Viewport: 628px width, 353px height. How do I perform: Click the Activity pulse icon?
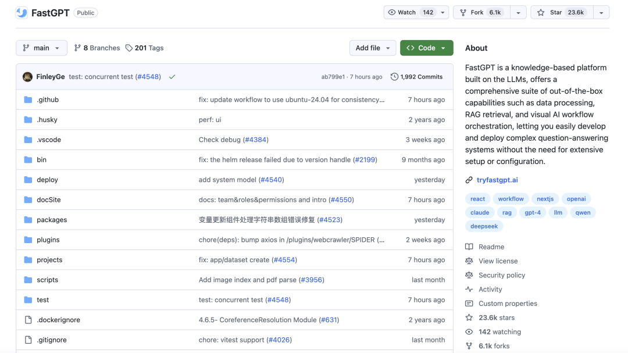pos(469,289)
